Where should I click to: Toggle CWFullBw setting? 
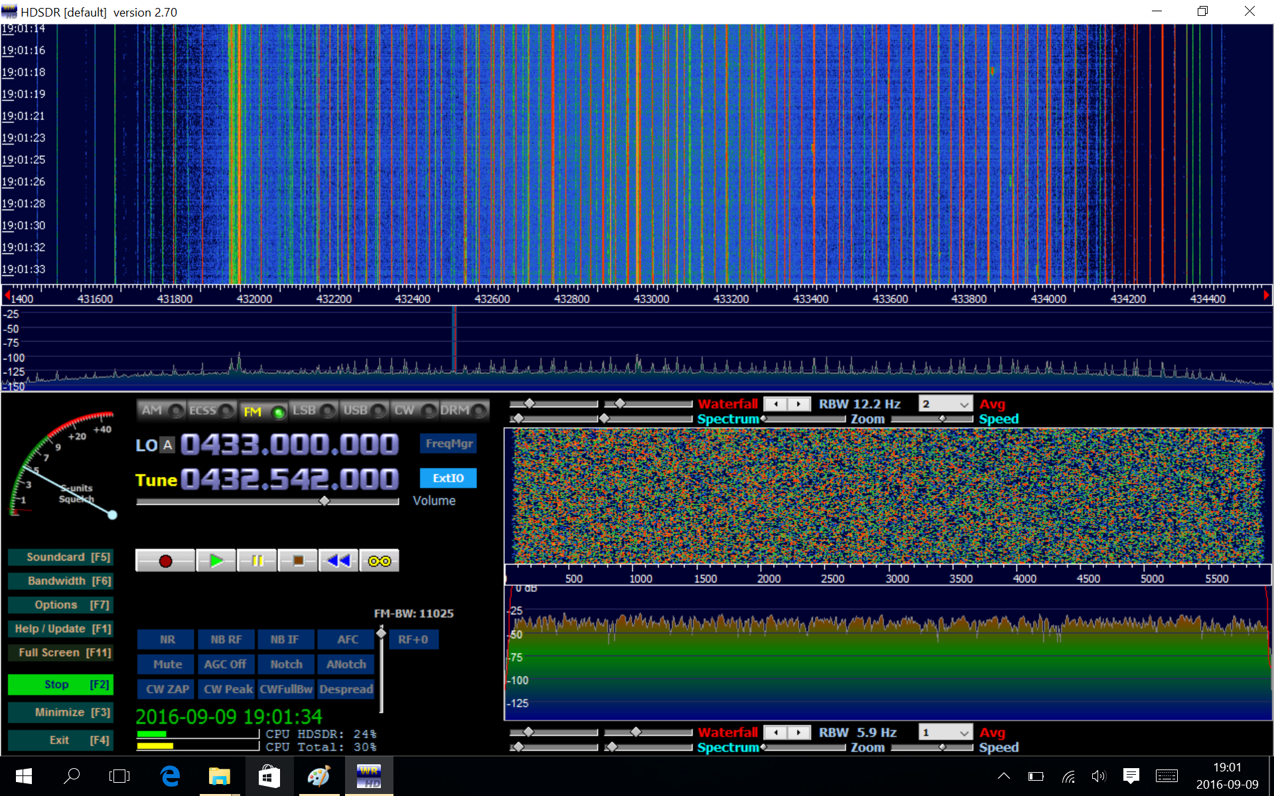click(x=286, y=689)
